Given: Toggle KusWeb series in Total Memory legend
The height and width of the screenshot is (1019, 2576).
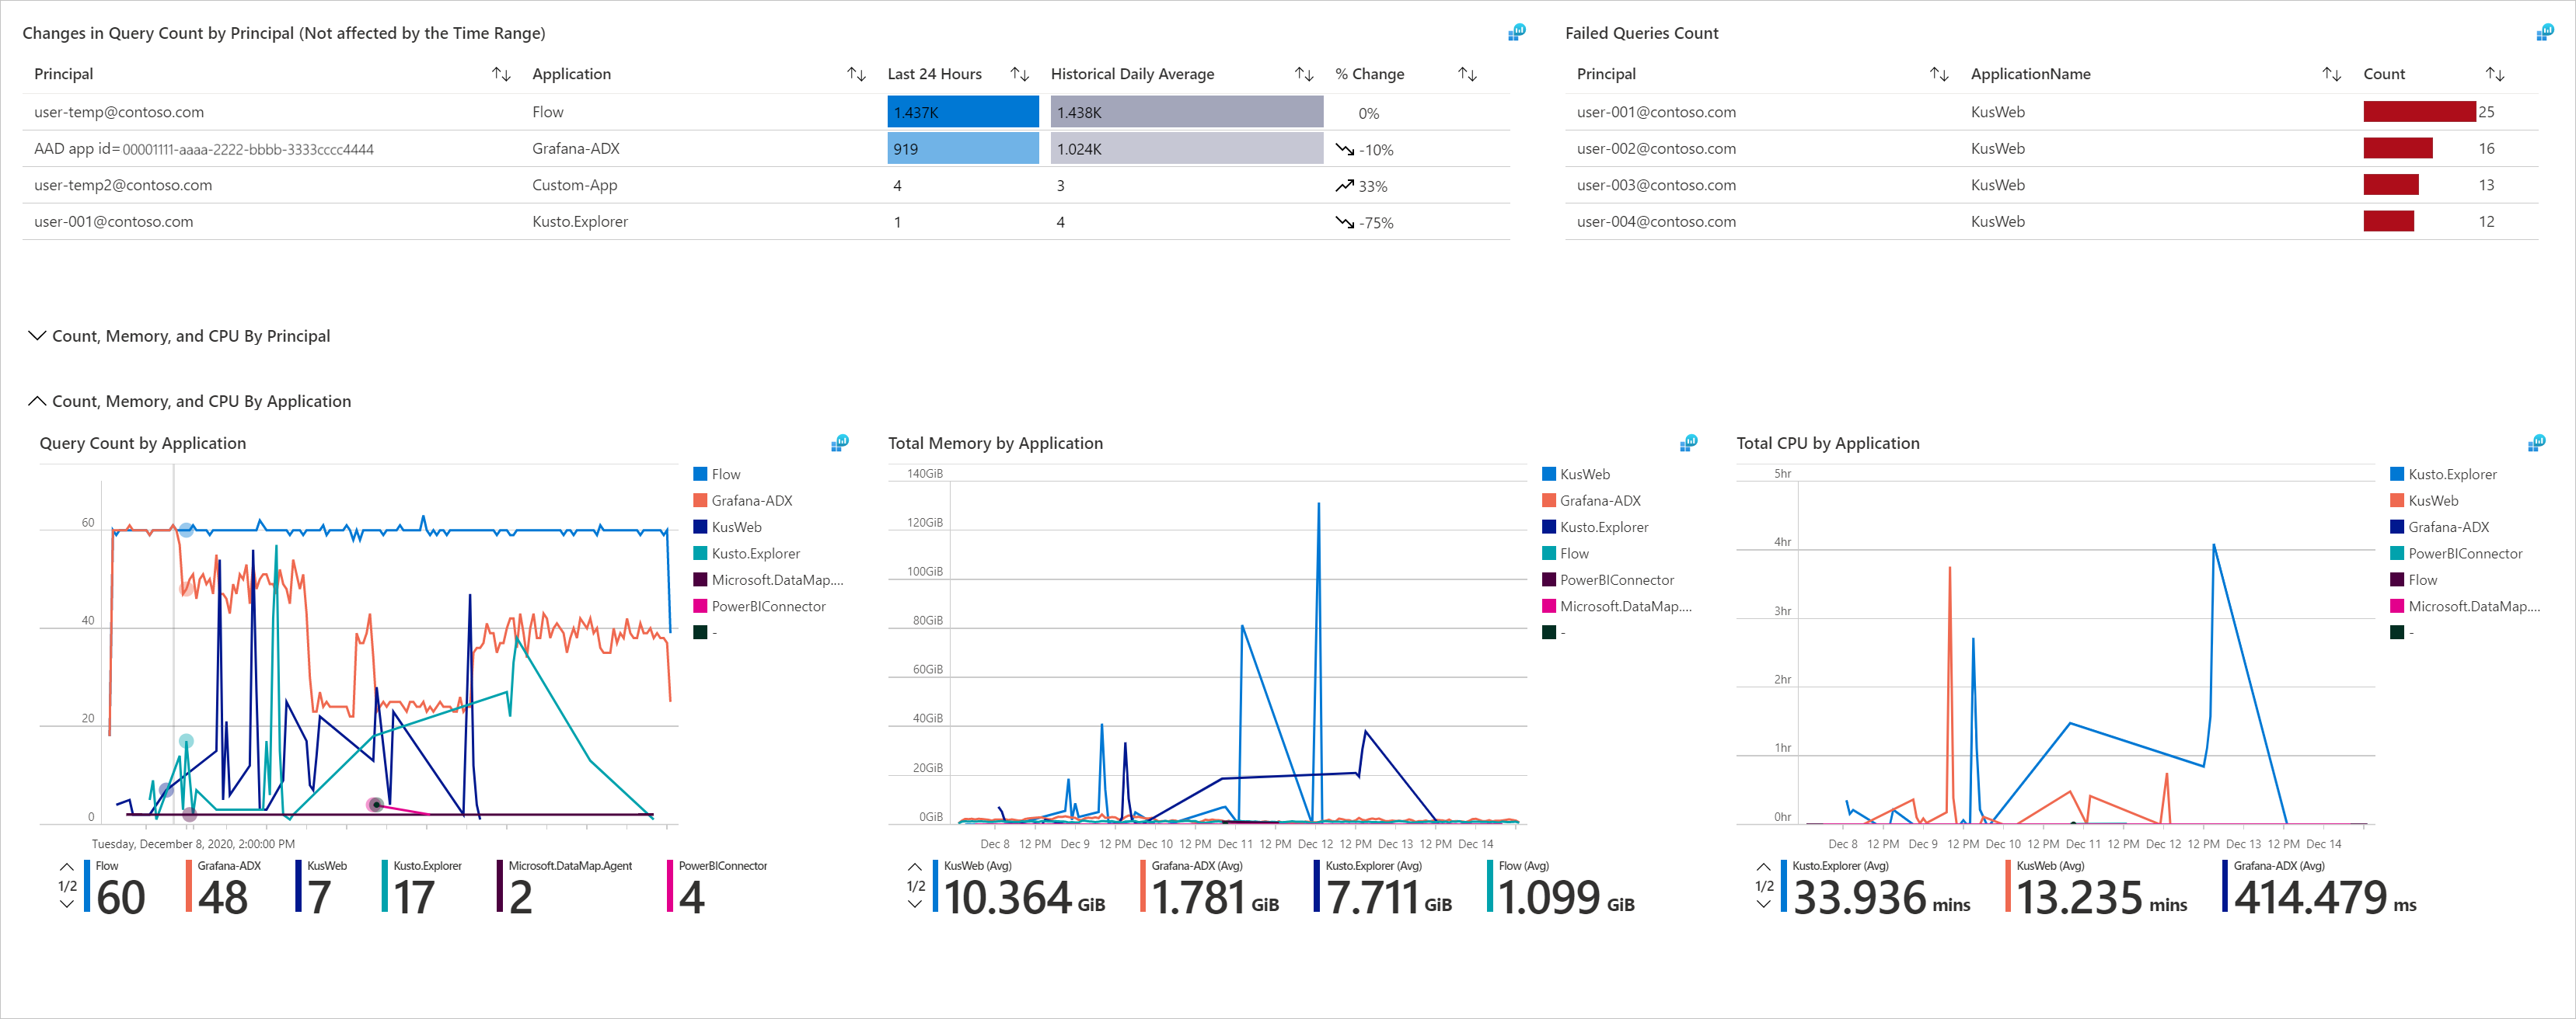Looking at the screenshot, I should coord(1584,475).
